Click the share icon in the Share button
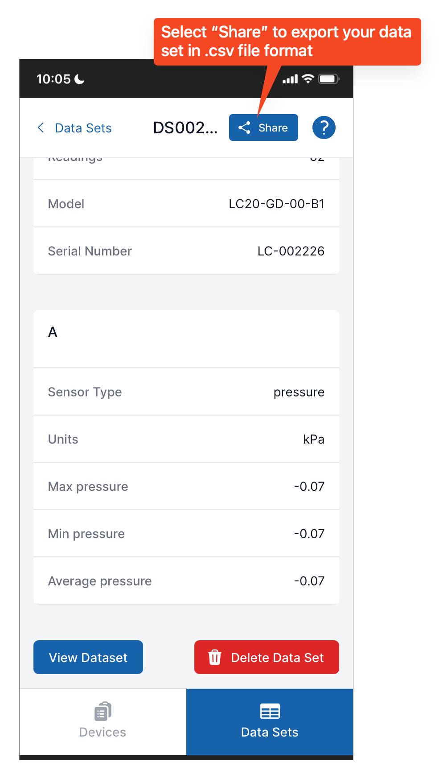439x778 pixels. (244, 128)
